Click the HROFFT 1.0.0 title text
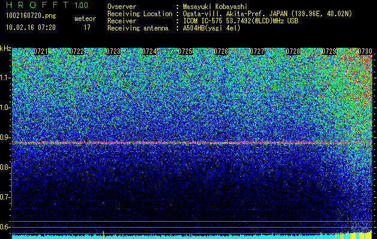This screenshot has height=239, width=377. point(47,5)
